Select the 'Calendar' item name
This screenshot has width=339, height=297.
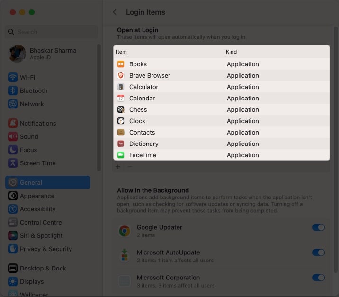[142, 98]
